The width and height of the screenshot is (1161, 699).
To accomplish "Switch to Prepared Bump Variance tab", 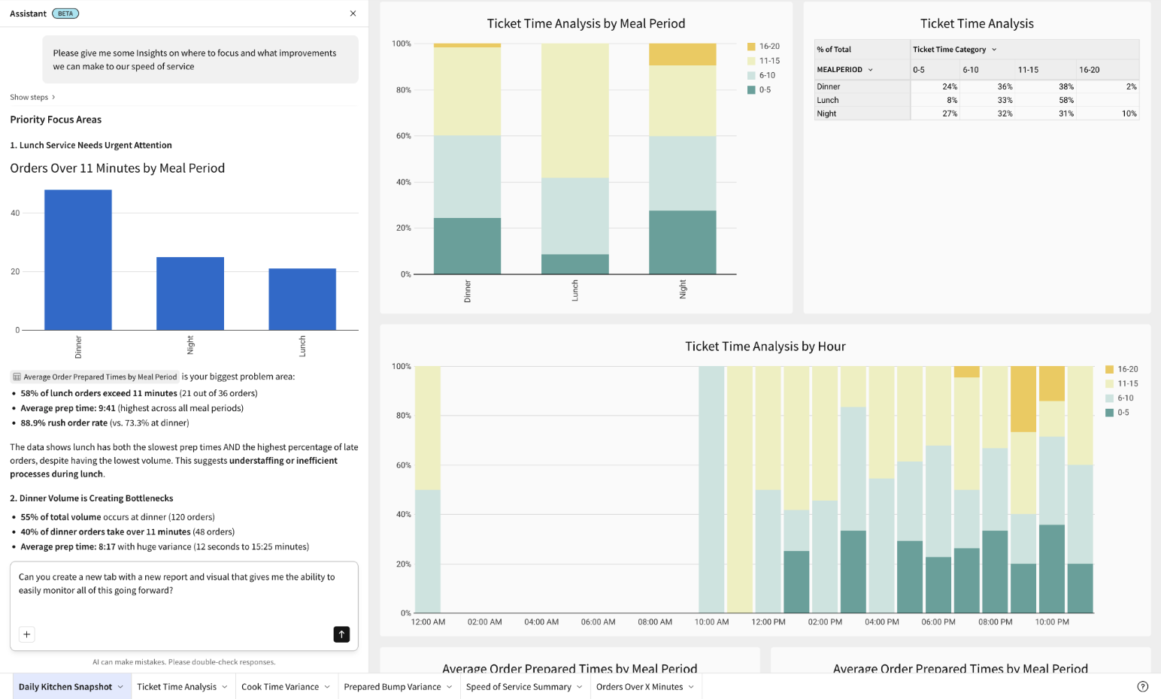I will tap(393, 687).
